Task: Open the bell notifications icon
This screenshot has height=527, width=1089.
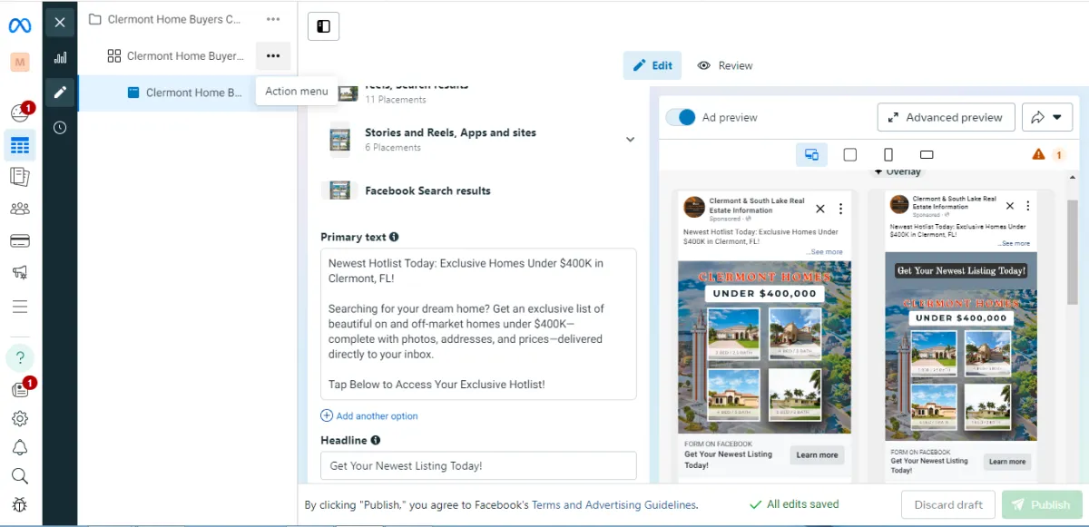Action: [x=20, y=447]
